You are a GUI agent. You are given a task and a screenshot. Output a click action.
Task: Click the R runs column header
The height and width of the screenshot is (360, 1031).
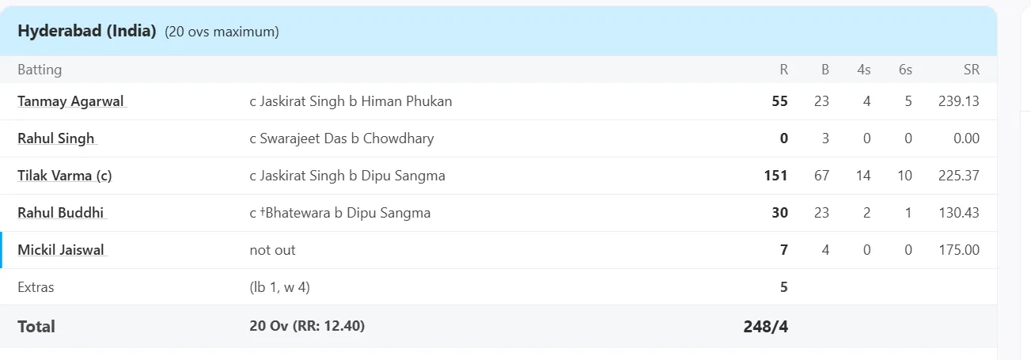[783, 70]
